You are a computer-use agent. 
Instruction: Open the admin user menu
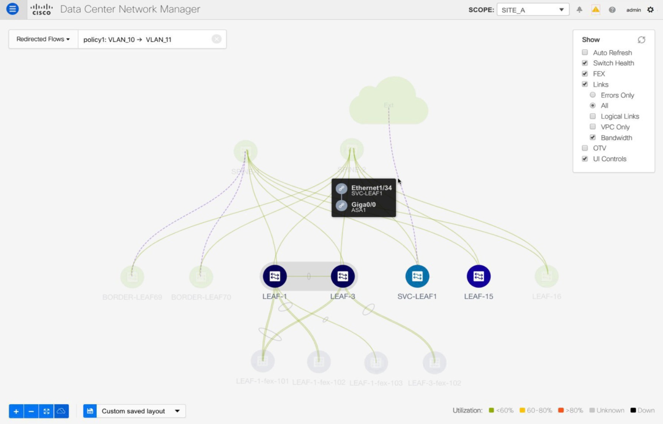pyautogui.click(x=633, y=10)
